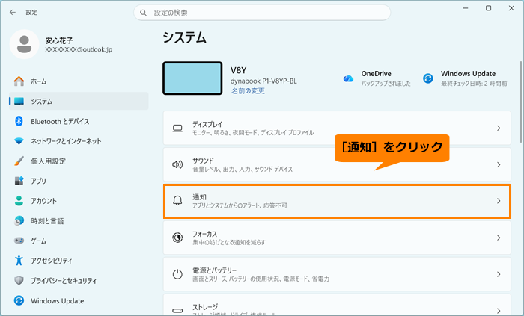Click the System monitor icon in sidebar

[19, 101]
